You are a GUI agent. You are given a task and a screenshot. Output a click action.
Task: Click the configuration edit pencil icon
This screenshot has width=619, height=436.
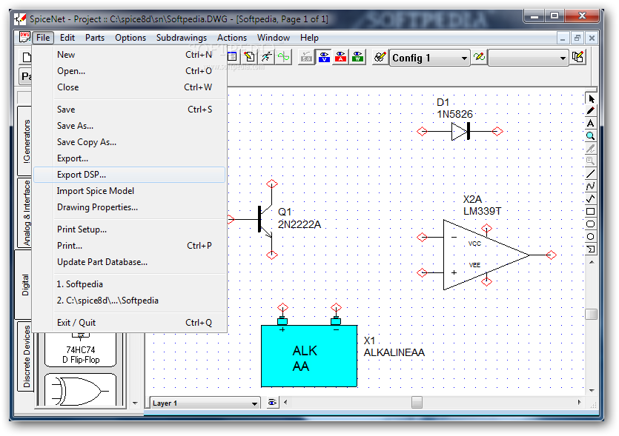pos(380,57)
